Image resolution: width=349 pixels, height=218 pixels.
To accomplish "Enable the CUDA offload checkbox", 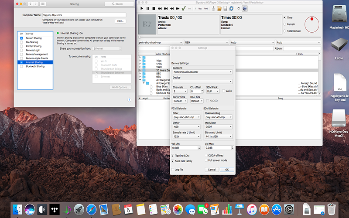I will tap(206, 156).
